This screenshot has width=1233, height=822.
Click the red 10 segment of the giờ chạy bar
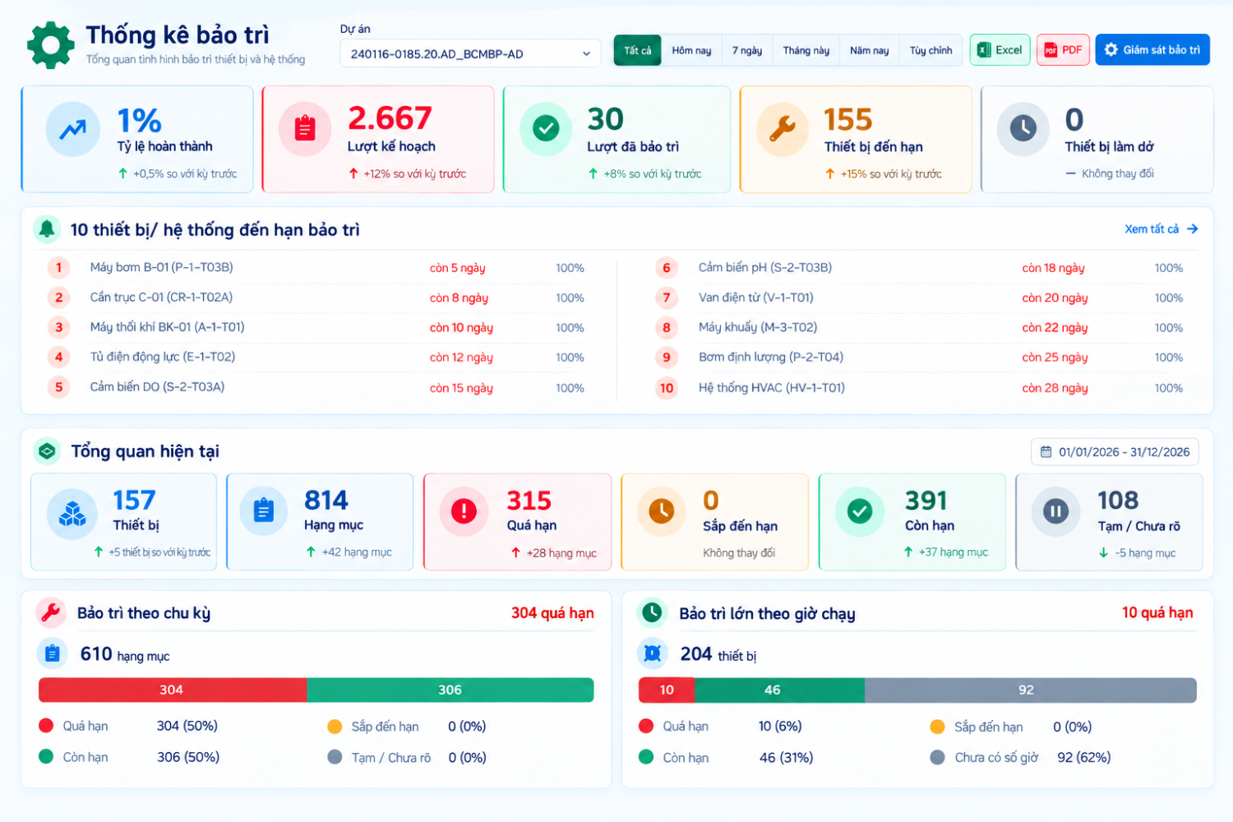pos(667,690)
